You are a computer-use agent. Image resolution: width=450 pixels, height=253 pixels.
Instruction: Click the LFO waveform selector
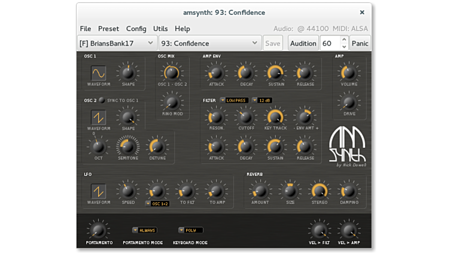[98, 191]
